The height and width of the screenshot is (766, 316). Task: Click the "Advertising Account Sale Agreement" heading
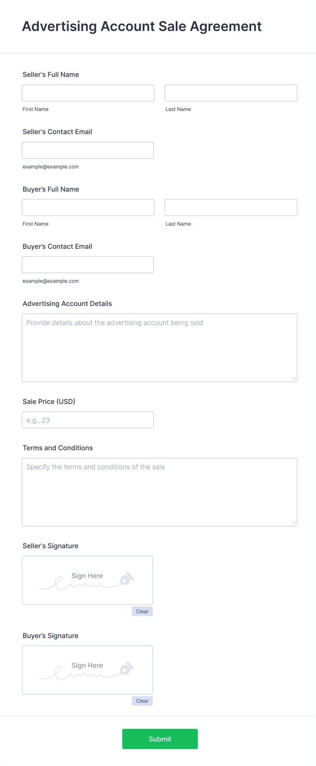point(142,26)
